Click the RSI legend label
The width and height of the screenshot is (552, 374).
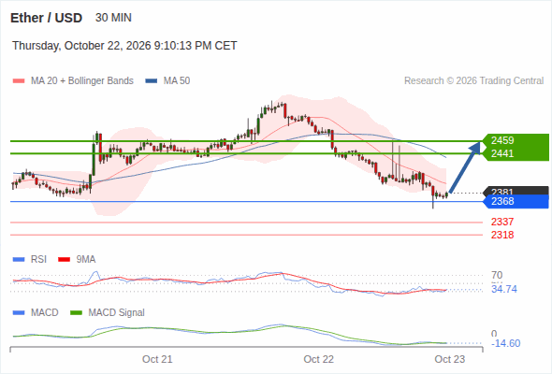(38, 259)
